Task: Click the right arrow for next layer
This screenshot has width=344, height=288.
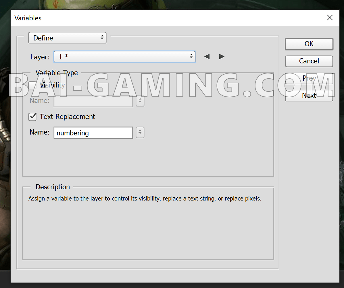Action: (222, 57)
